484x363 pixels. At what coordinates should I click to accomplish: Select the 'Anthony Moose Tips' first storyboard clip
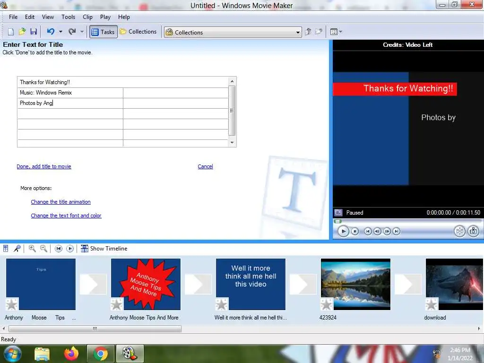(41, 284)
